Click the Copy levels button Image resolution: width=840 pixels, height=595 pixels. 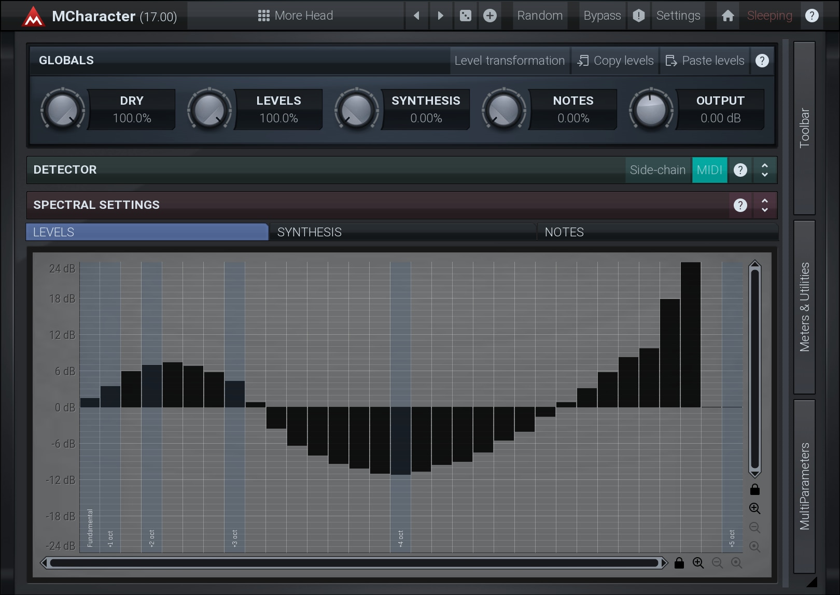coord(615,61)
